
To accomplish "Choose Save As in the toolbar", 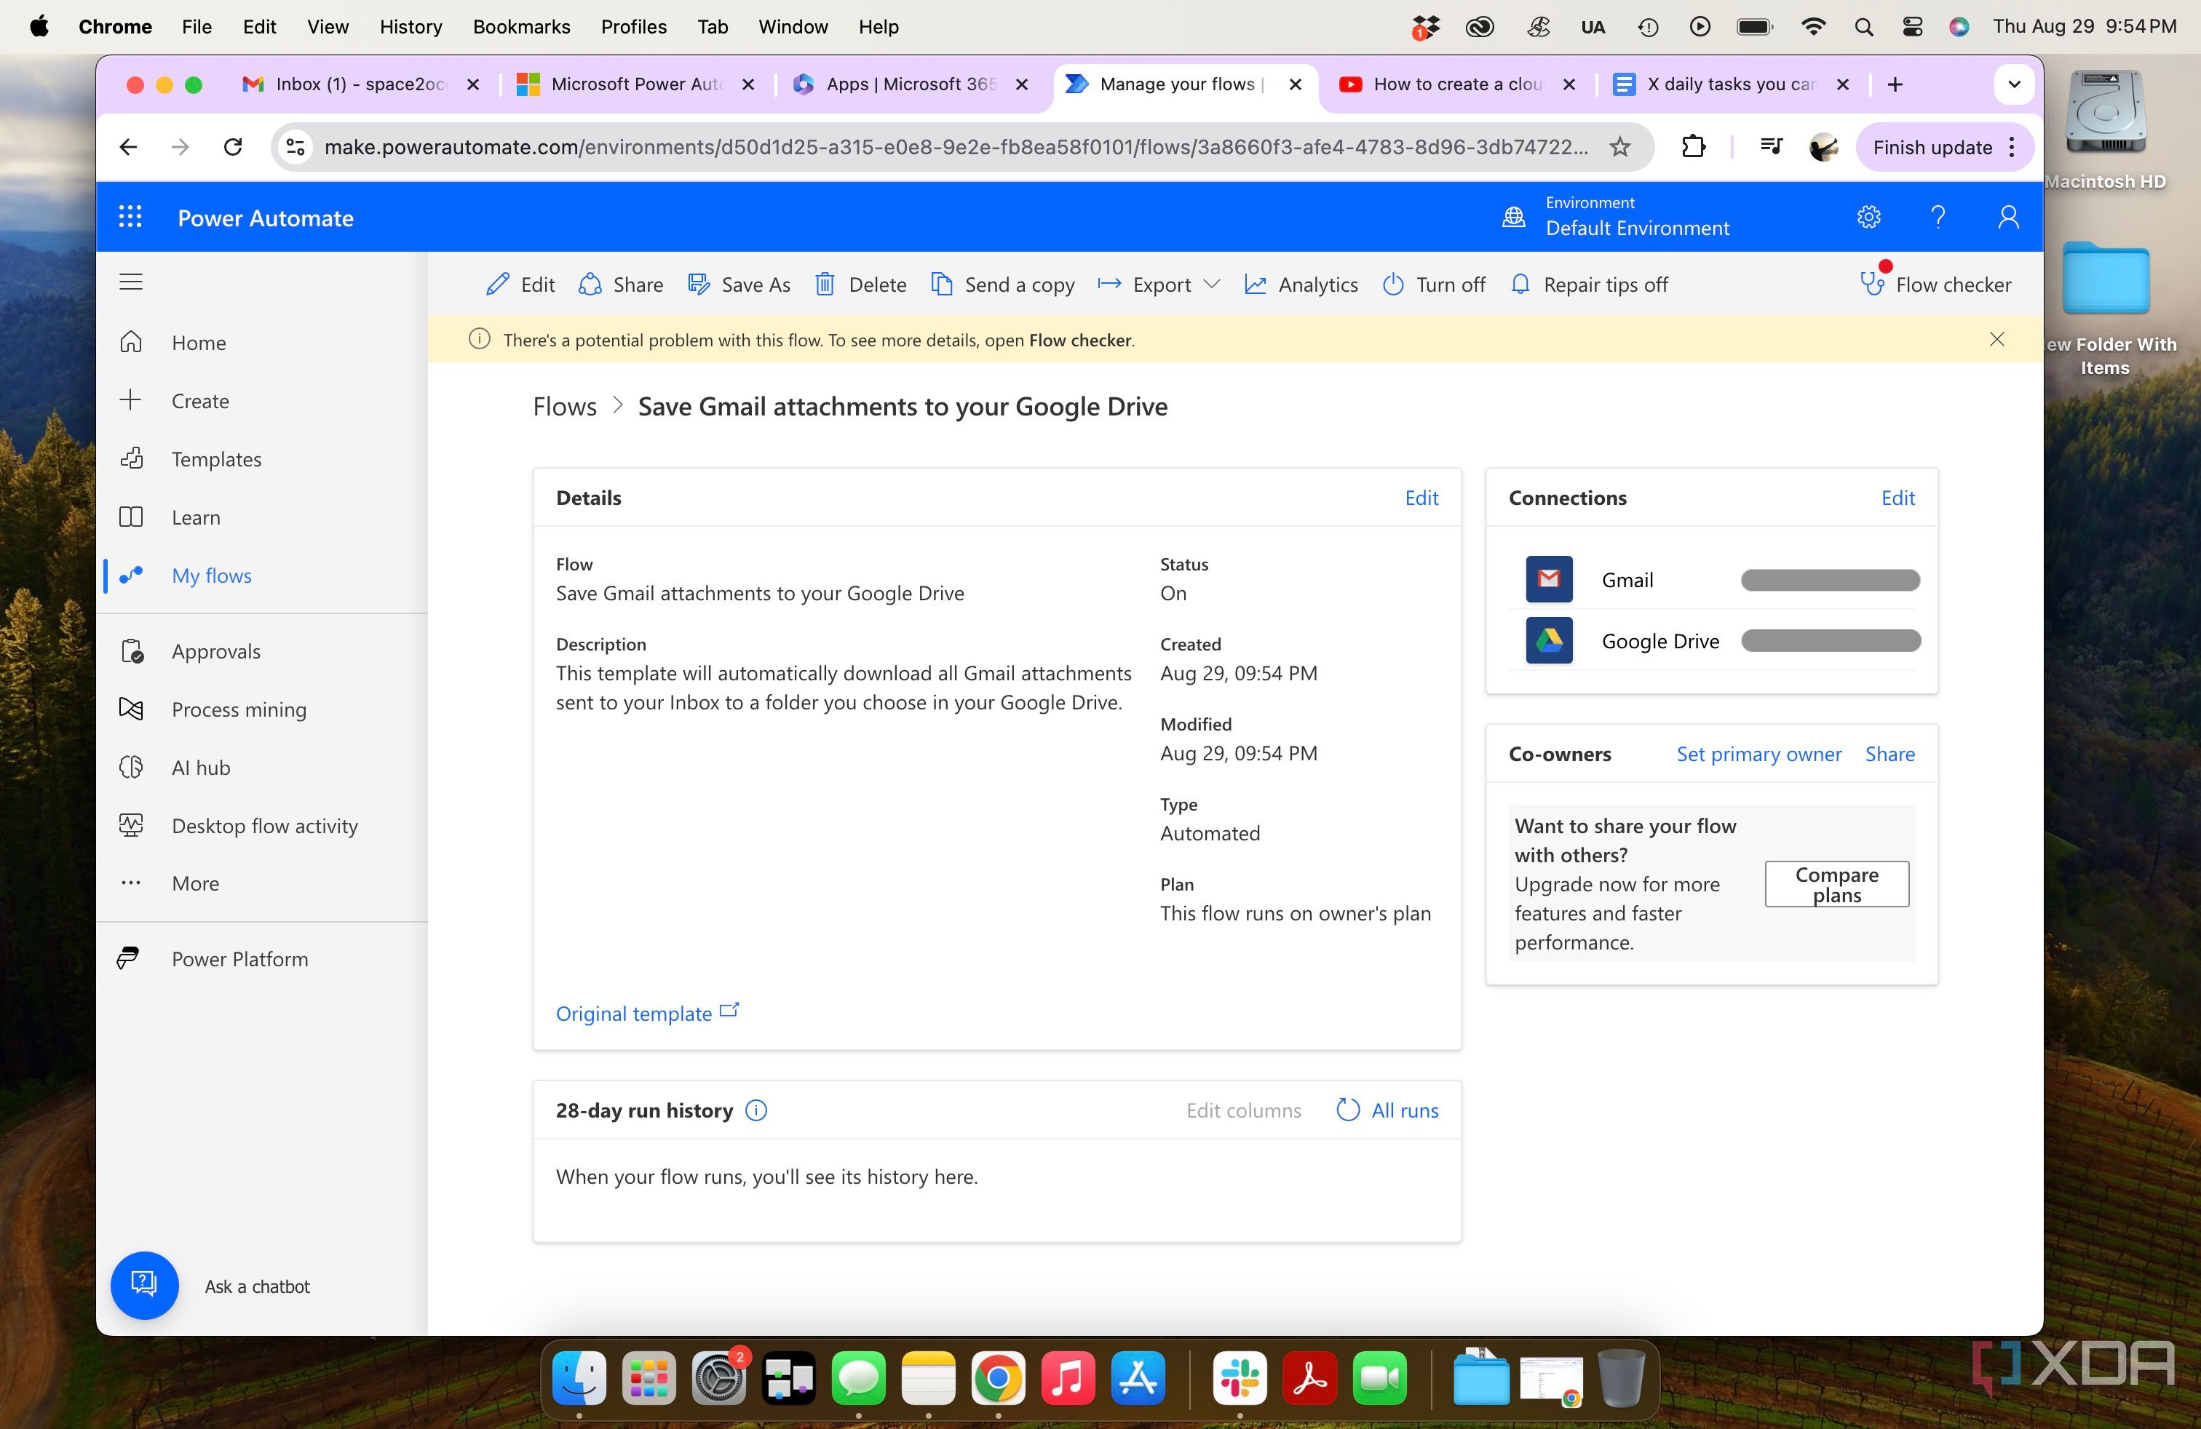I will [x=739, y=284].
